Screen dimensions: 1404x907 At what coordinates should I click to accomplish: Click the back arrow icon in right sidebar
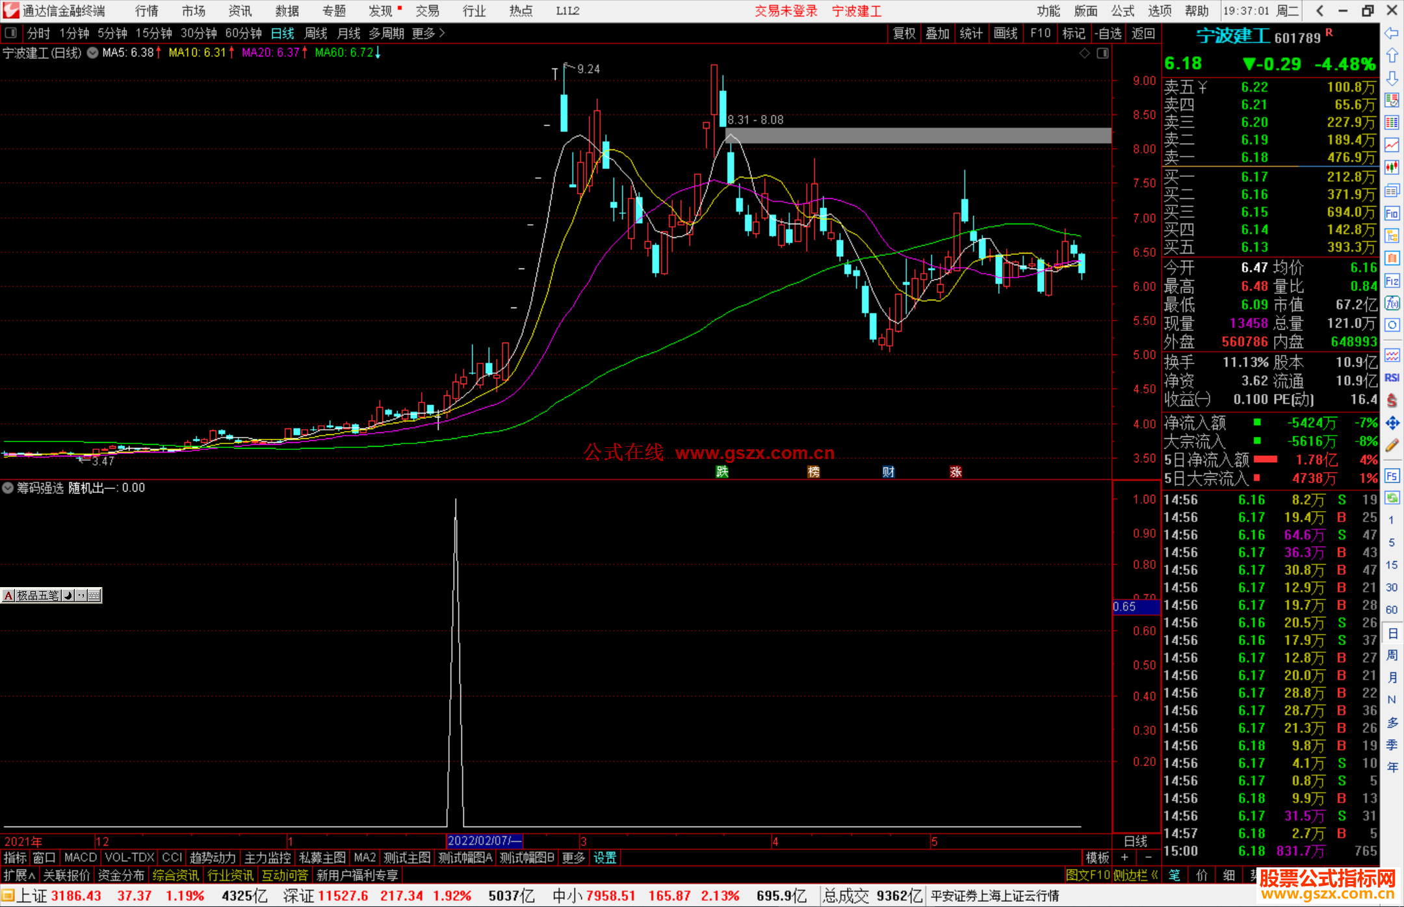(x=1392, y=33)
